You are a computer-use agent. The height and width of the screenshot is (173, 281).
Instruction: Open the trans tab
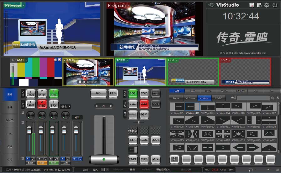coord(176,98)
